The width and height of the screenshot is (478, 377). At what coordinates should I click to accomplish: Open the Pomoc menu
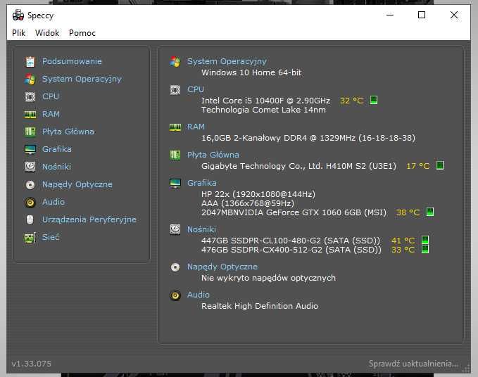pos(82,33)
